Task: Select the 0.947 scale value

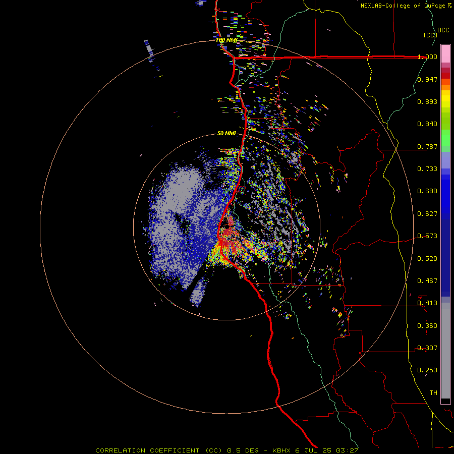Action: pos(427,79)
